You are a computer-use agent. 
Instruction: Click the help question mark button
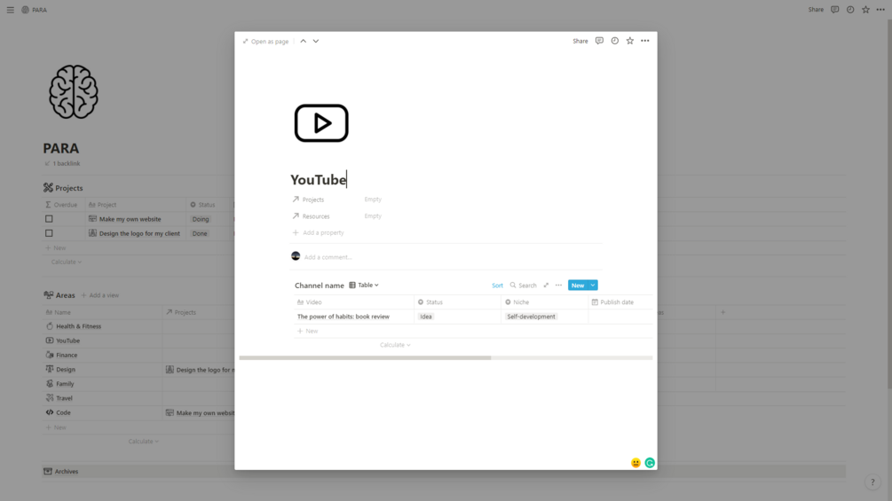tap(872, 482)
